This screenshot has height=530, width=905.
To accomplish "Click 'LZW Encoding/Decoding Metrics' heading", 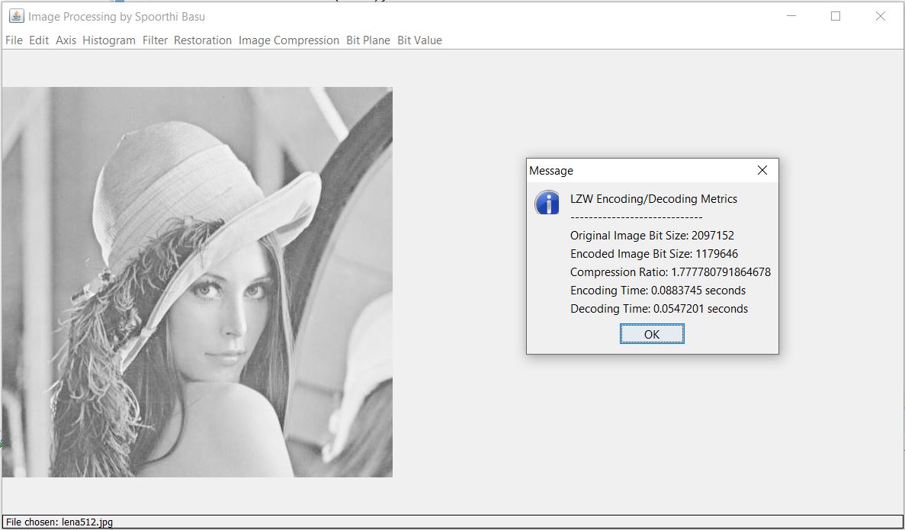I will click(x=653, y=199).
